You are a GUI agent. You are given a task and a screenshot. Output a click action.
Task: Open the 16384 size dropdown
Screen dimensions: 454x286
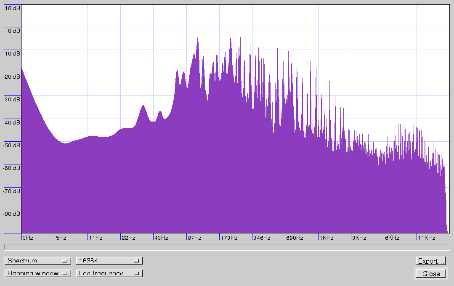click(x=109, y=261)
